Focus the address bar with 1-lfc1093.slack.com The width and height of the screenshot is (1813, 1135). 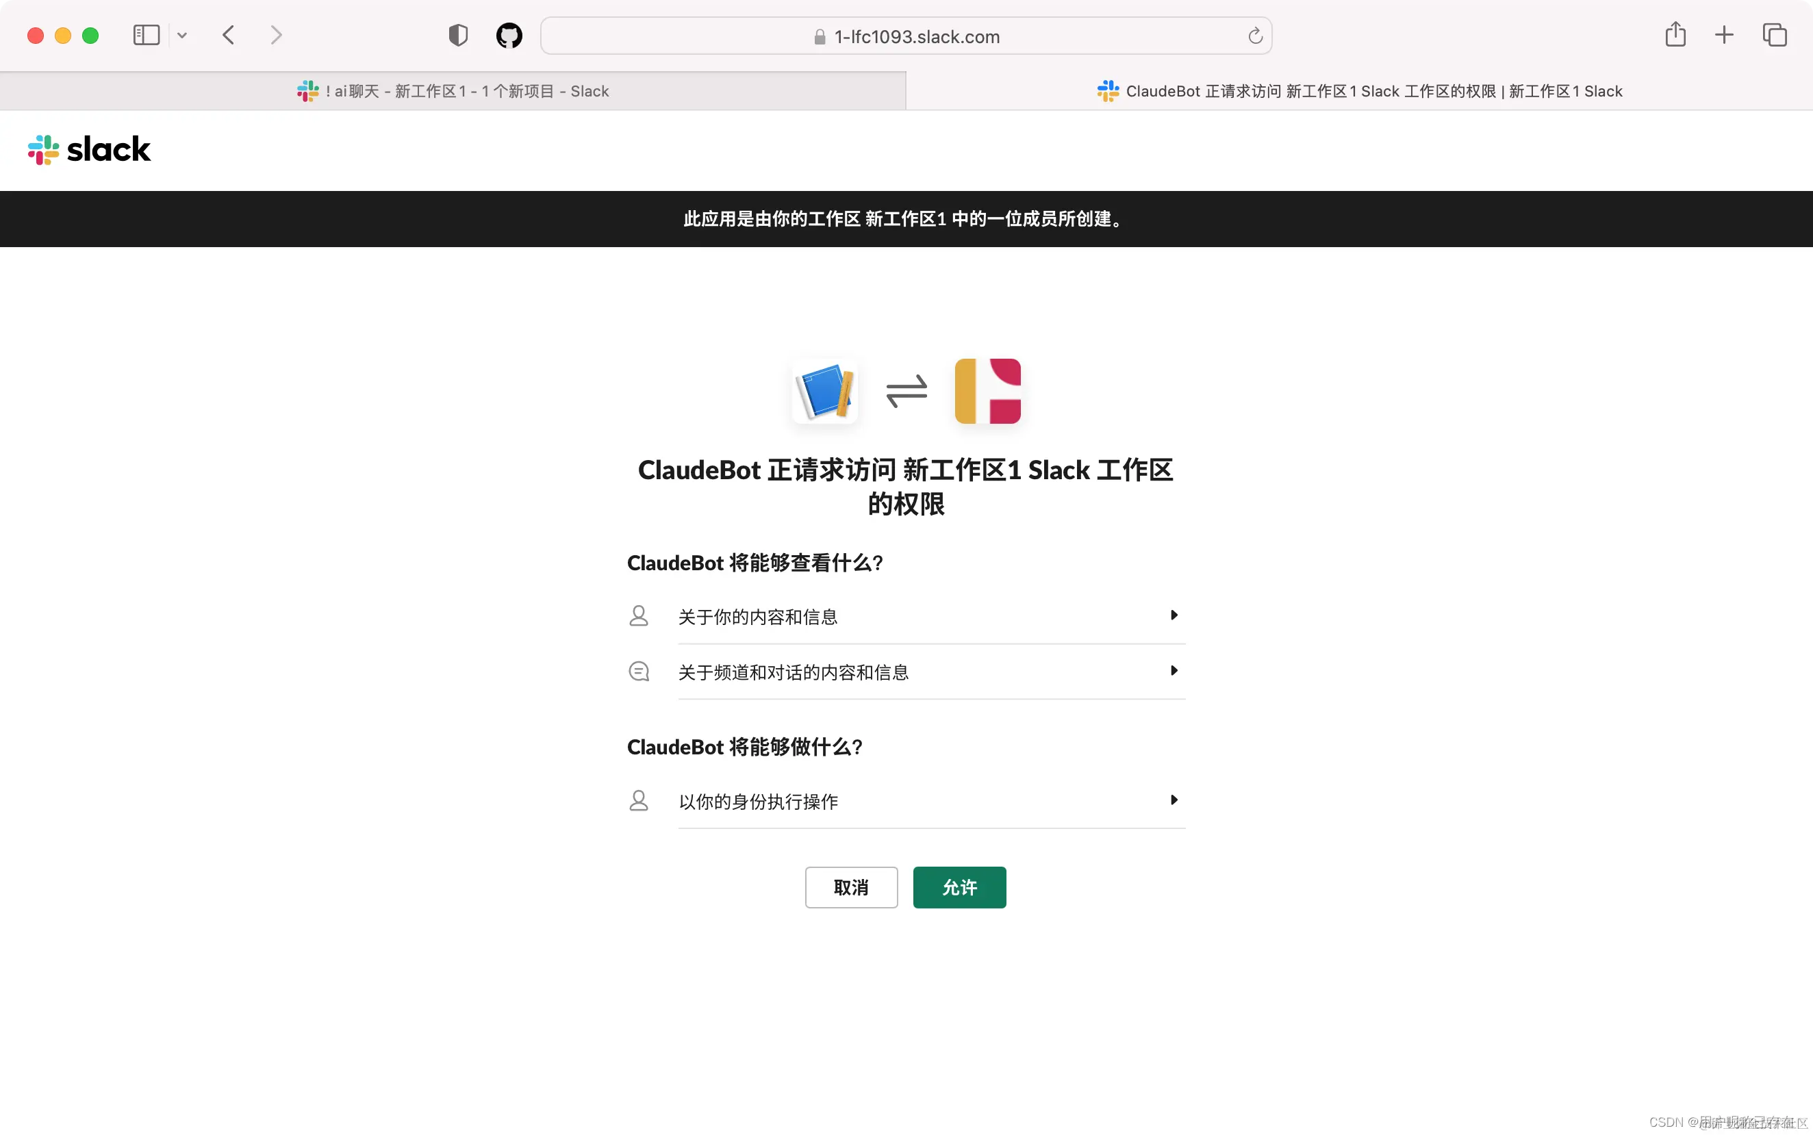pos(906,36)
